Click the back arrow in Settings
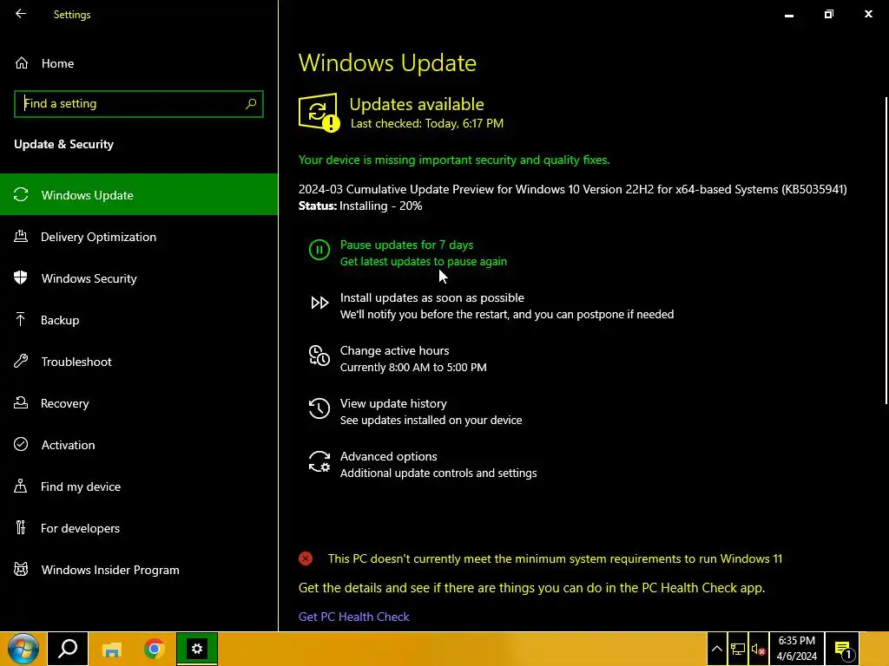 pyautogui.click(x=21, y=14)
